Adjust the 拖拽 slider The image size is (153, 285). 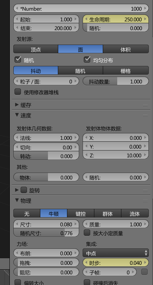(46, 263)
